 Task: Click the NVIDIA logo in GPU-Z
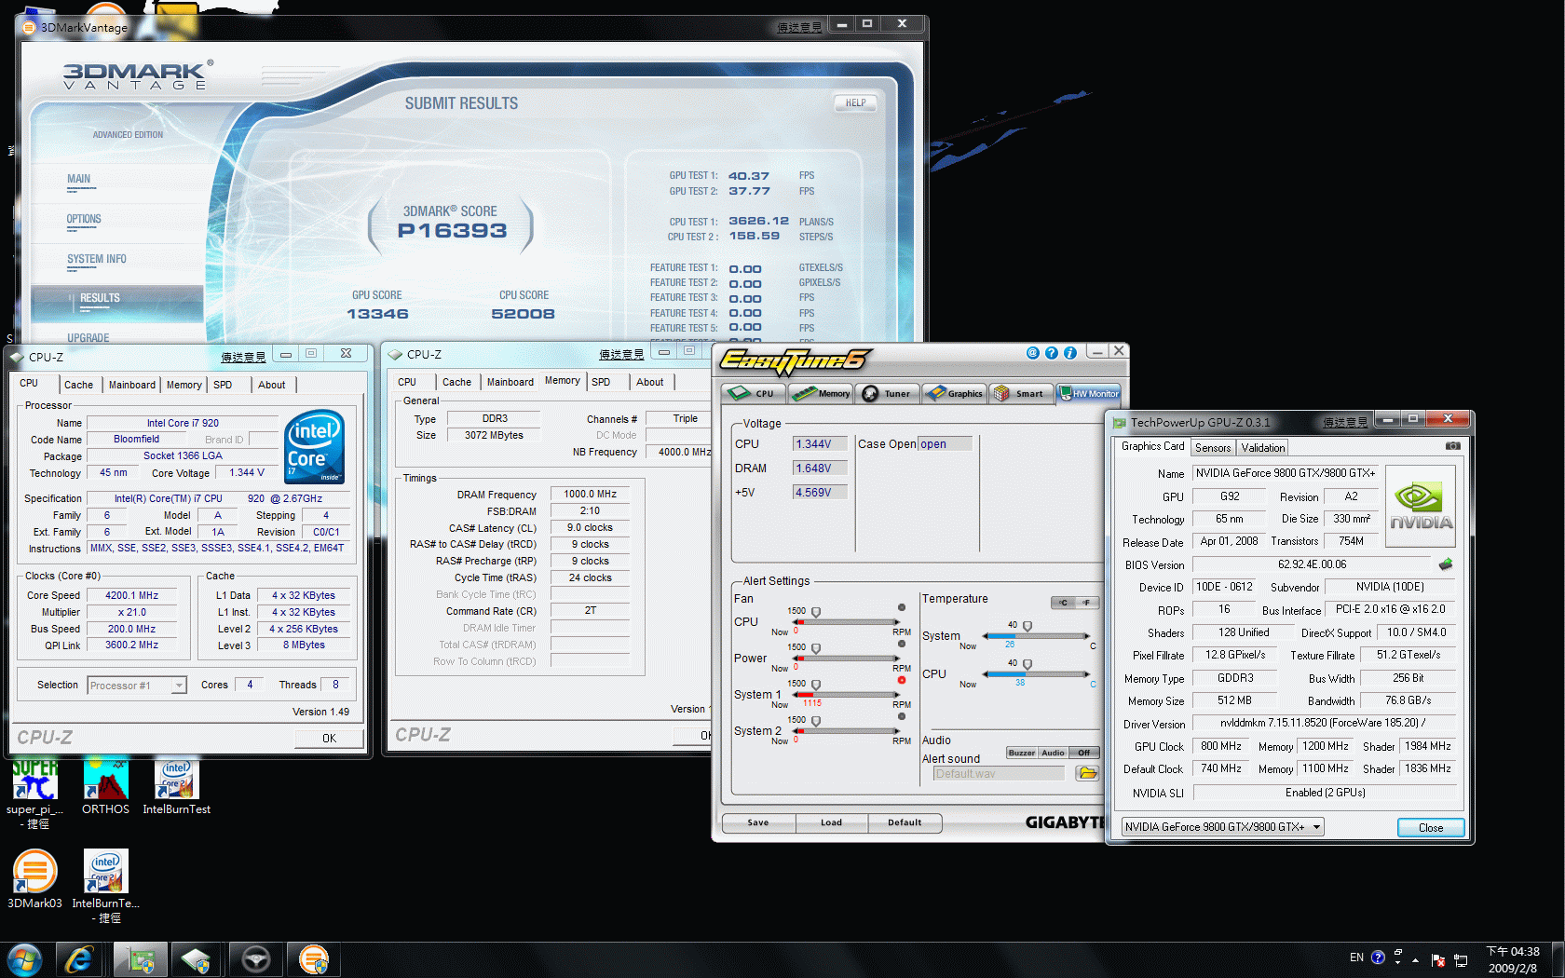pyautogui.click(x=1421, y=504)
